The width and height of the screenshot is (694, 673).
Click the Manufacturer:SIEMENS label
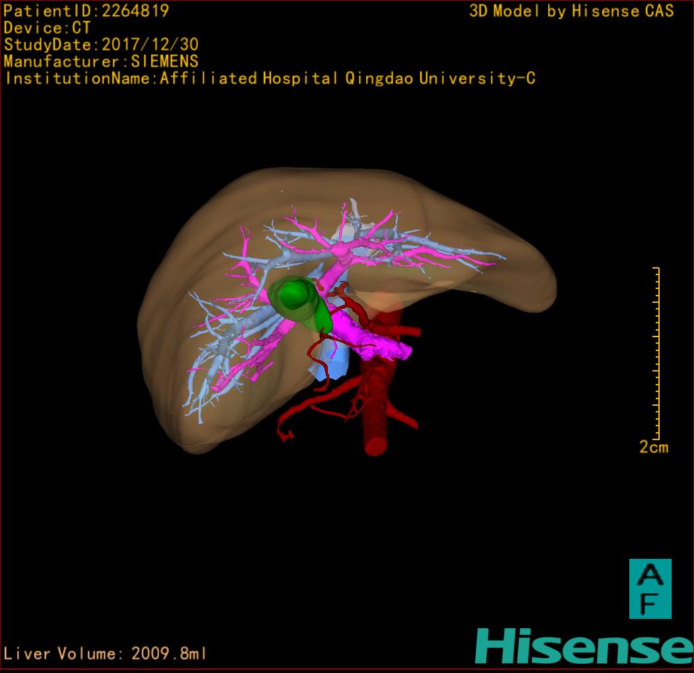[101, 61]
